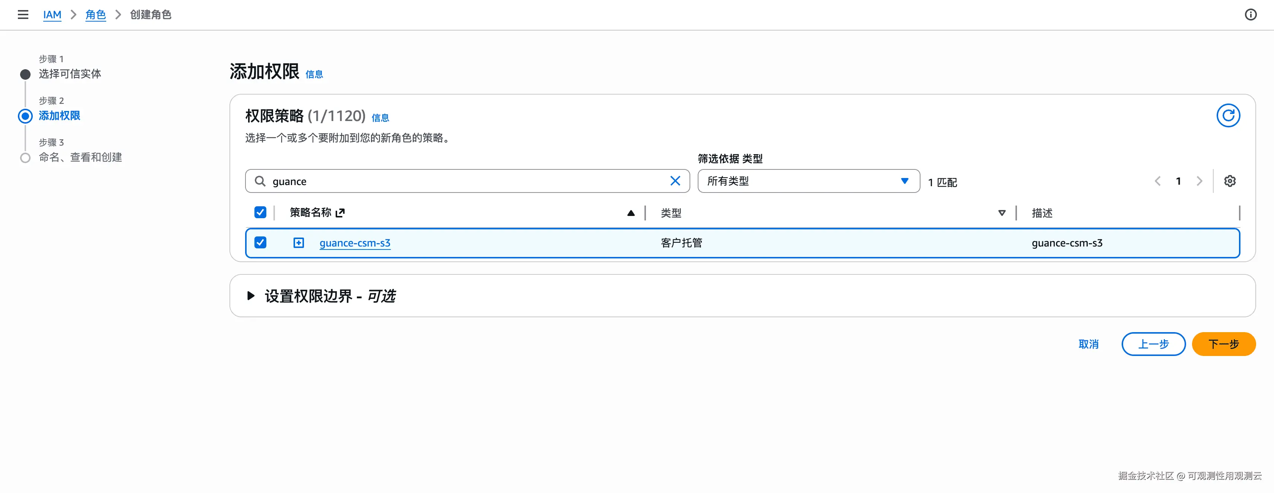This screenshot has height=493, width=1274.
Task: Click the info circle icon top right
Action: click(1250, 15)
